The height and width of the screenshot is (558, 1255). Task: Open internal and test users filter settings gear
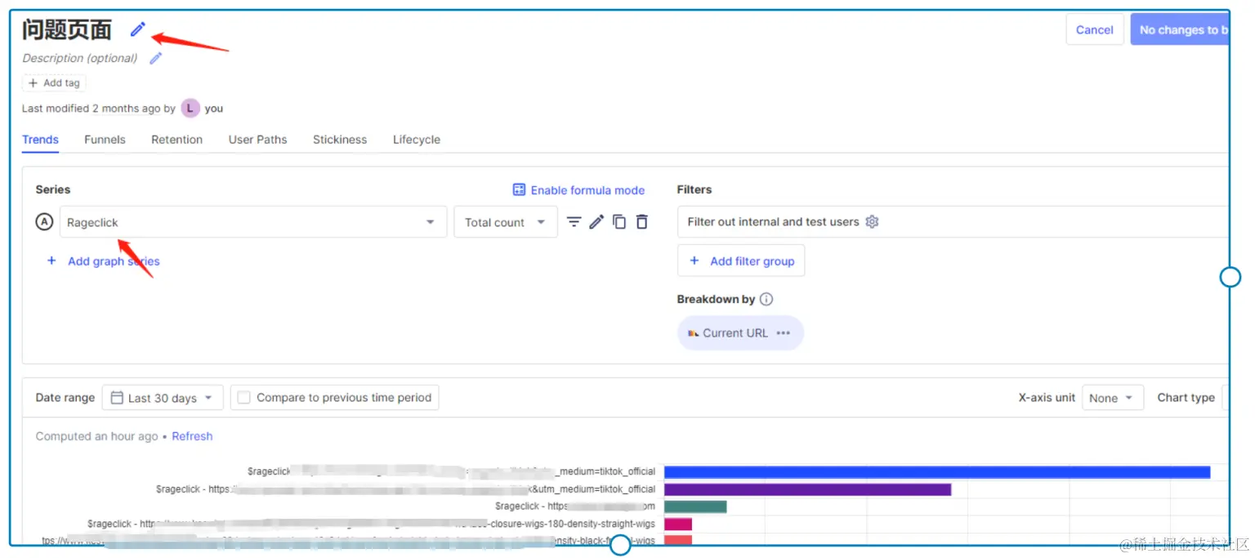pos(872,221)
